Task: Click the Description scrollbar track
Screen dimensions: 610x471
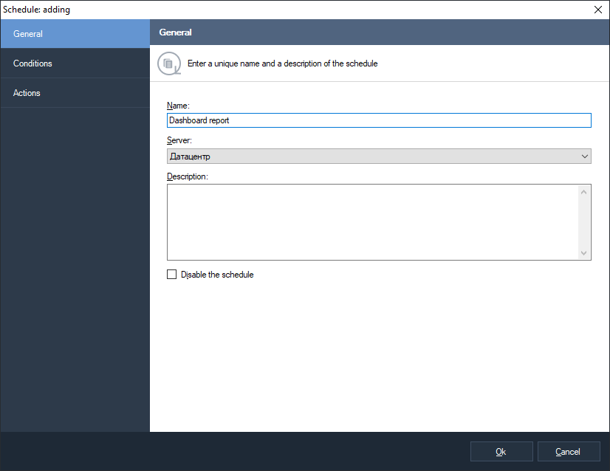Action: (585, 222)
